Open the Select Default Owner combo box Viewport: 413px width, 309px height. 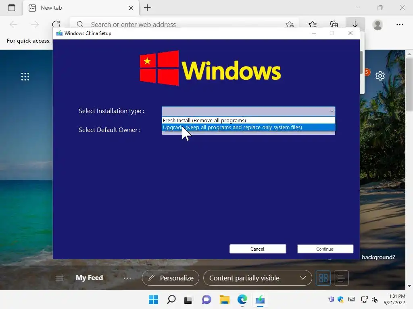click(x=248, y=133)
